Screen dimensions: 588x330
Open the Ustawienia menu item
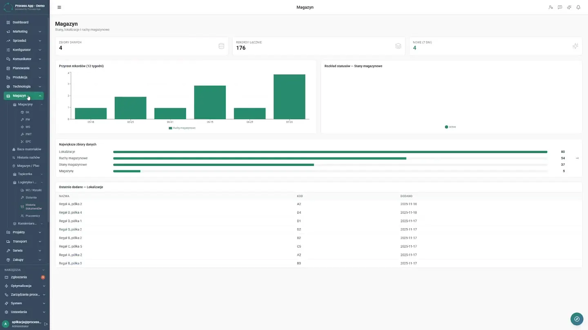pos(24,312)
